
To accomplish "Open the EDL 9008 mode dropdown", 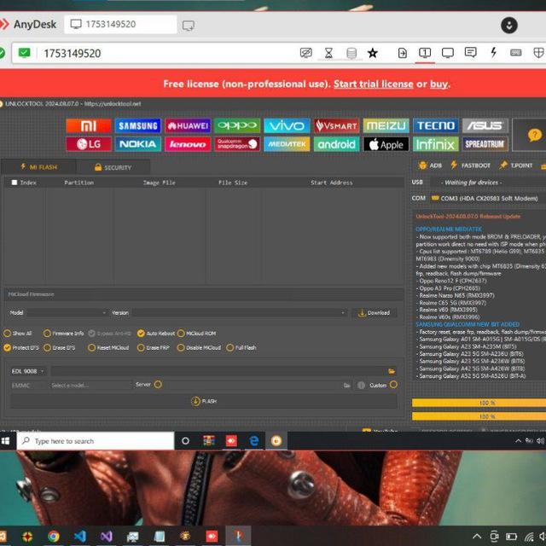I will [x=28, y=371].
